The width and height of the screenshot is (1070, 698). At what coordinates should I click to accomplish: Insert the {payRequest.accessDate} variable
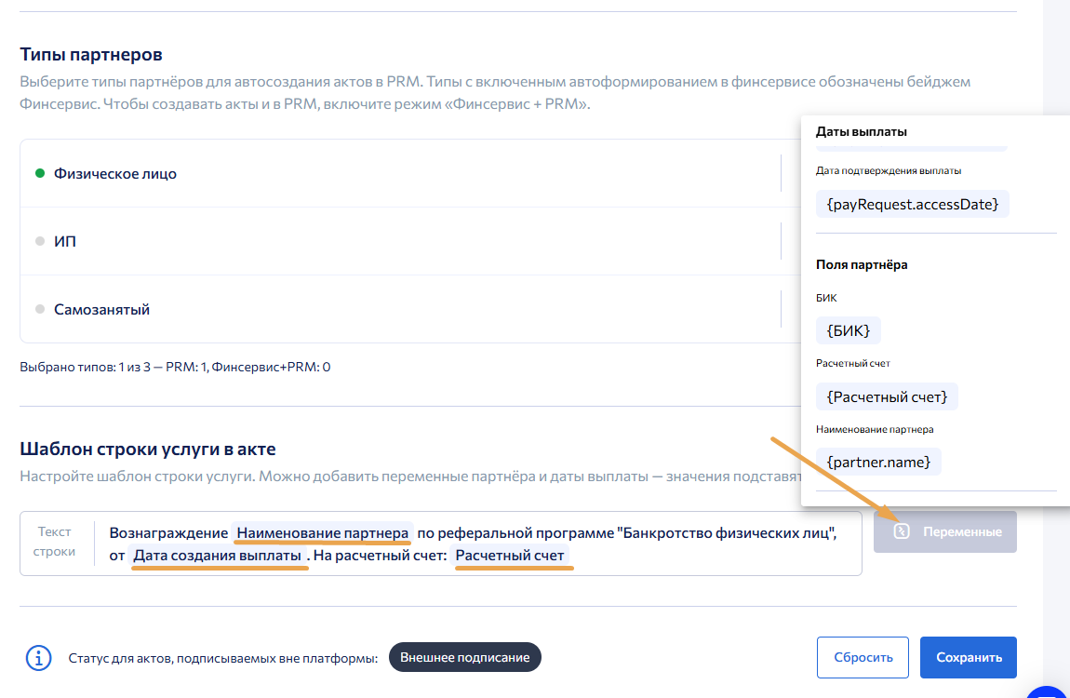pos(912,203)
